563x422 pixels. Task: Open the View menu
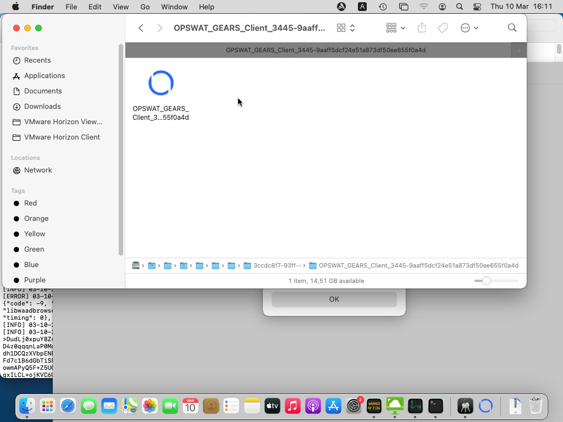pos(120,7)
